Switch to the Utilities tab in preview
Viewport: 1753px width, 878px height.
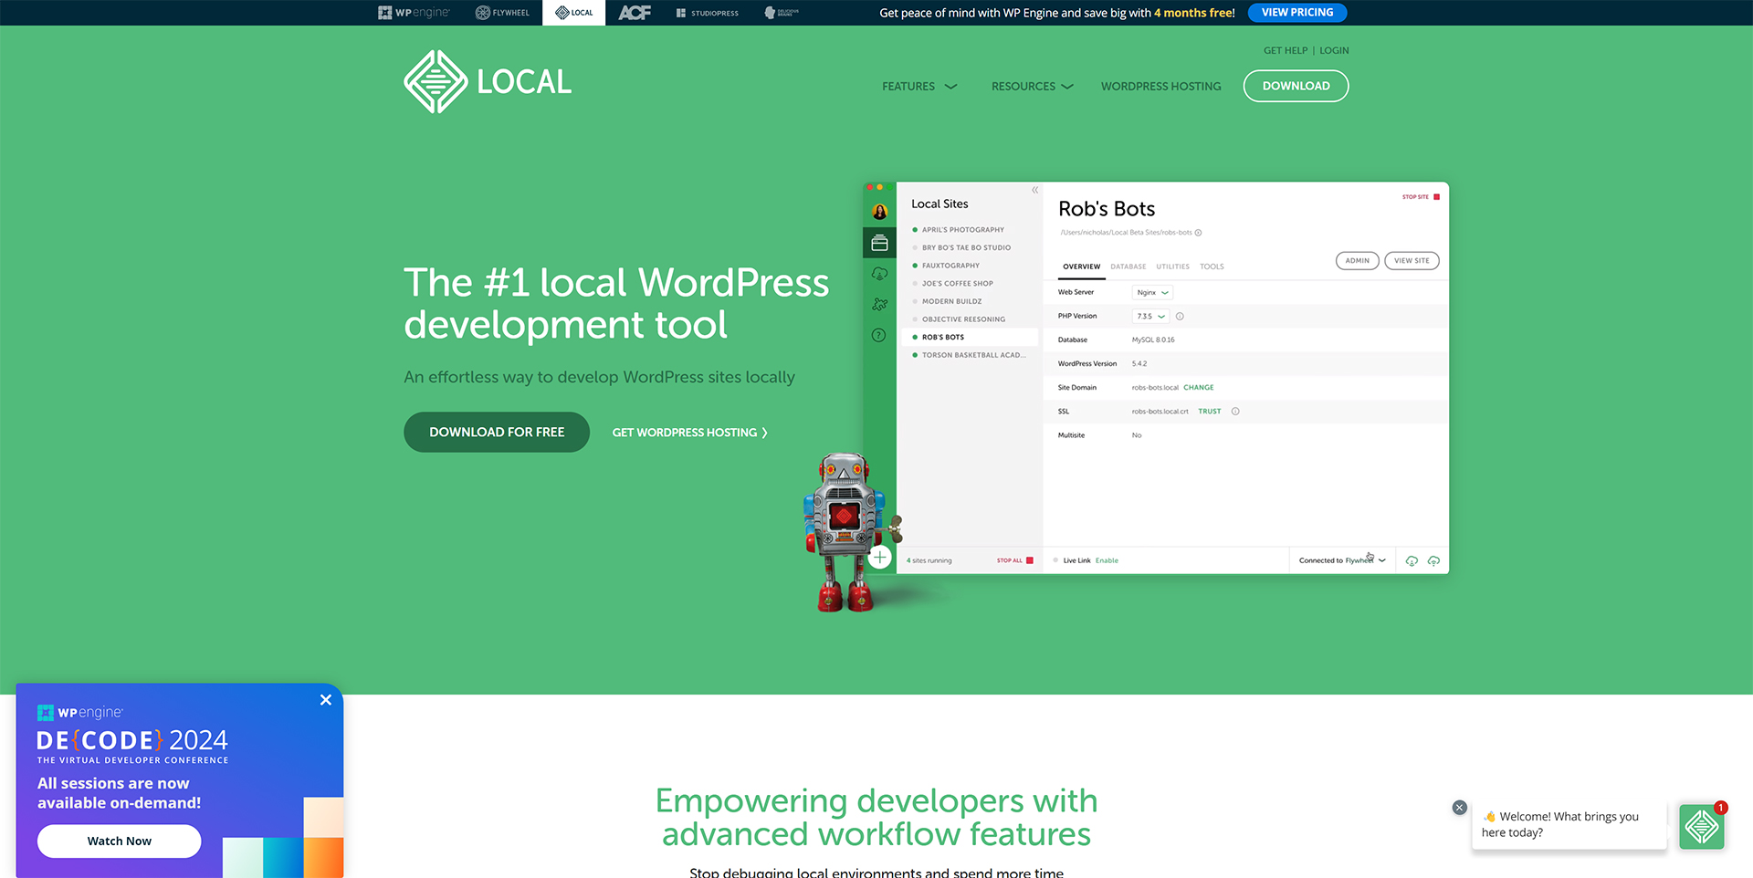click(1172, 267)
